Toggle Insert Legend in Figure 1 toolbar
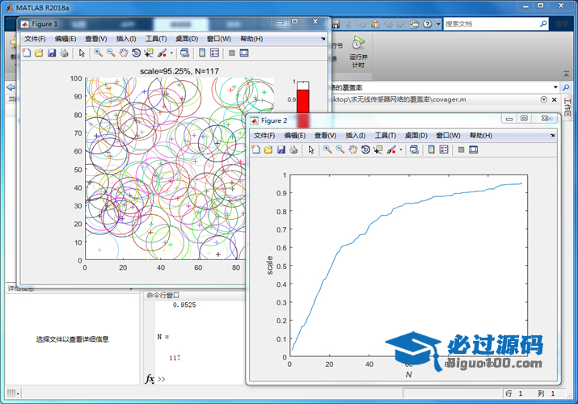Screen dimensions: 578x404 click(x=214, y=53)
